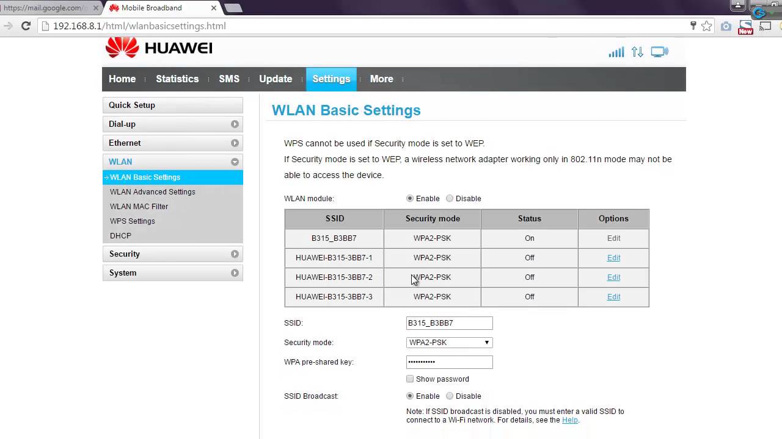Bookmark this page with the star icon
The height and width of the screenshot is (439, 782).
pyautogui.click(x=707, y=26)
